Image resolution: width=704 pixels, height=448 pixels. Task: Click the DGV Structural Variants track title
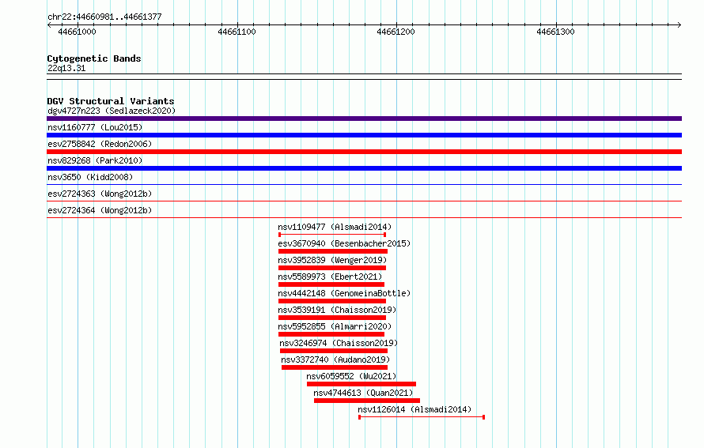[x=111, y=101]
